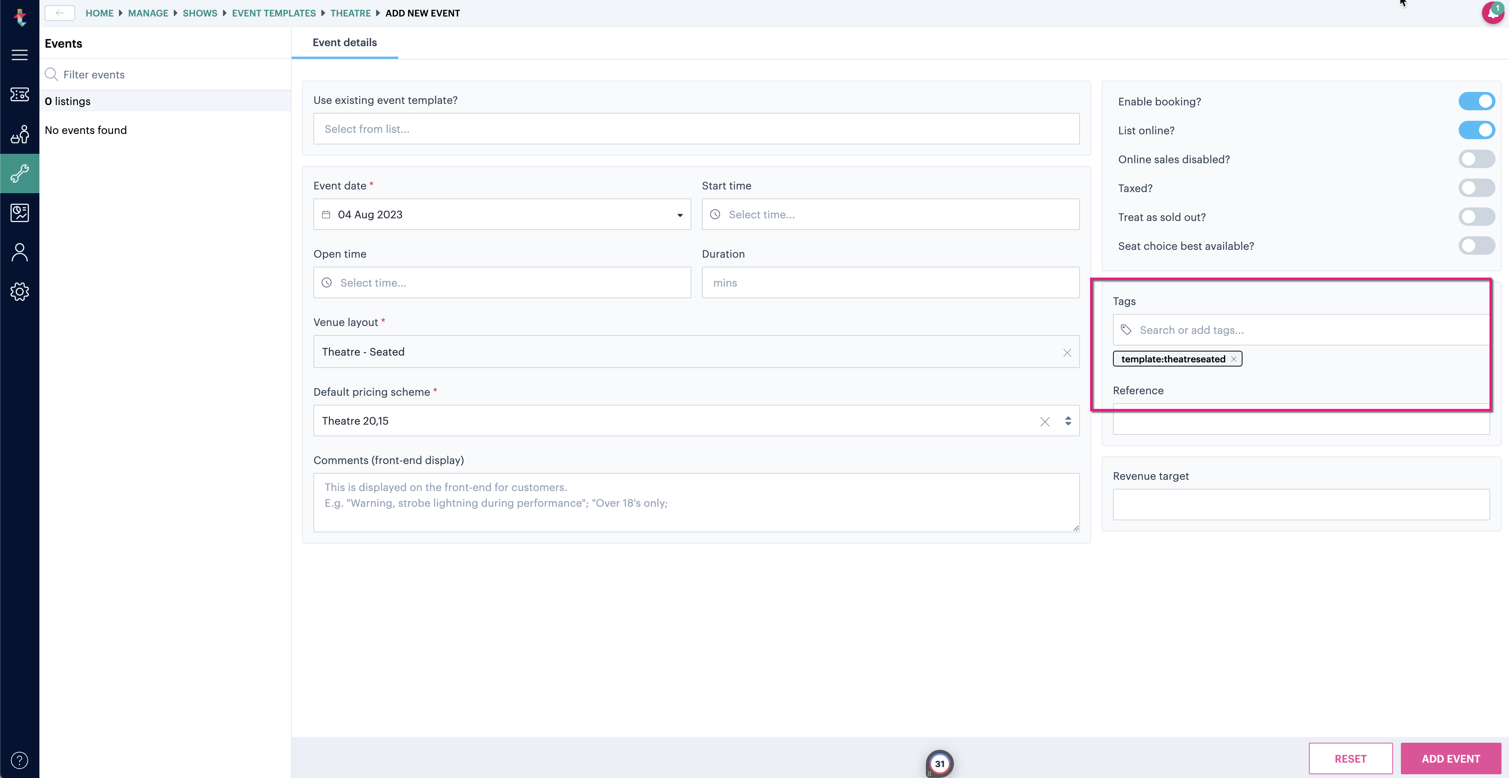
Task: Go to THEATRE in the breadcrumb
Action: (x=350, y=13)
